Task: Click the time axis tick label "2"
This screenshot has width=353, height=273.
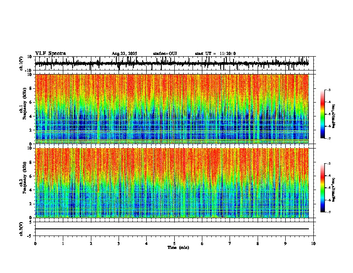Action: click(x=91, y=244)
